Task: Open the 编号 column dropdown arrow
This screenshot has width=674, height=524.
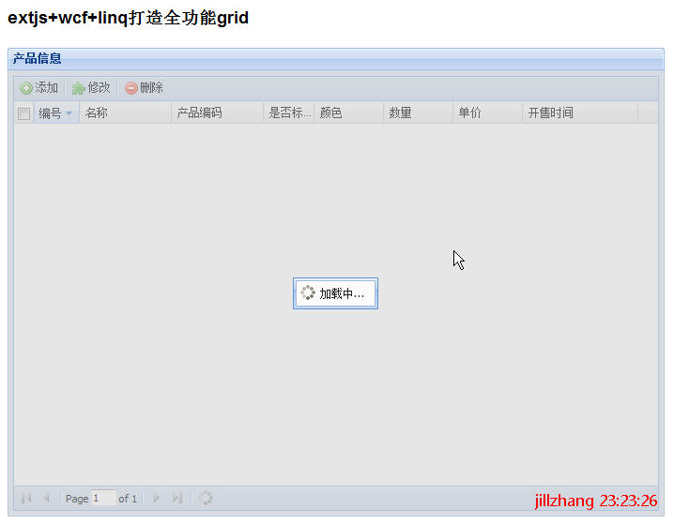Action: pyautogui.click(x=69, y=113)
